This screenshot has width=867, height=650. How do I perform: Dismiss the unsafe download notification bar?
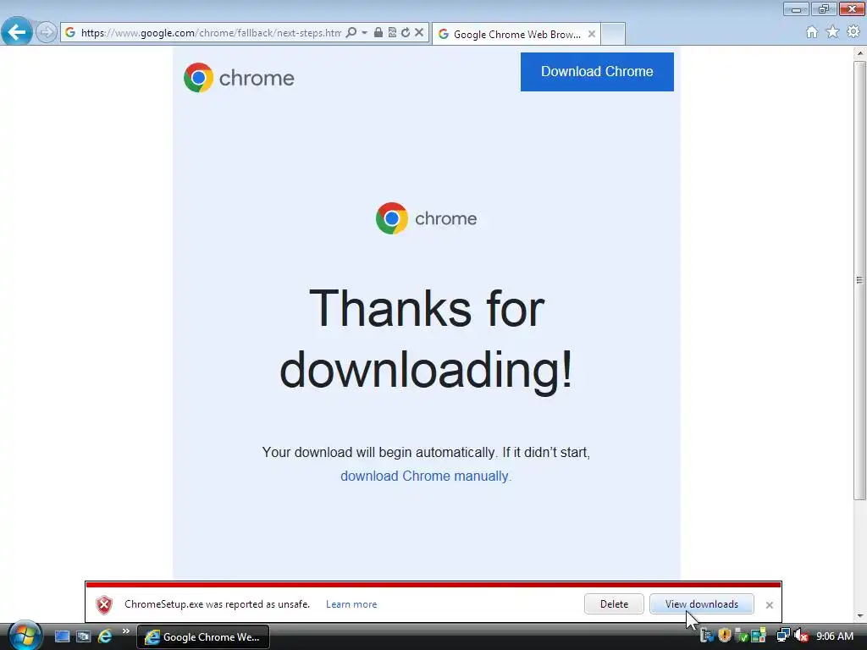click(769, 605)
